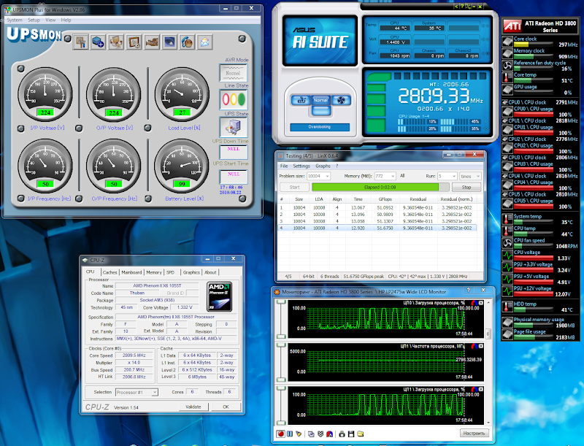Click the UPSMON toolbar video camera icon
The height and width of the screenshot is (446, 584).
pyautogui.click(x=152, y=42)
